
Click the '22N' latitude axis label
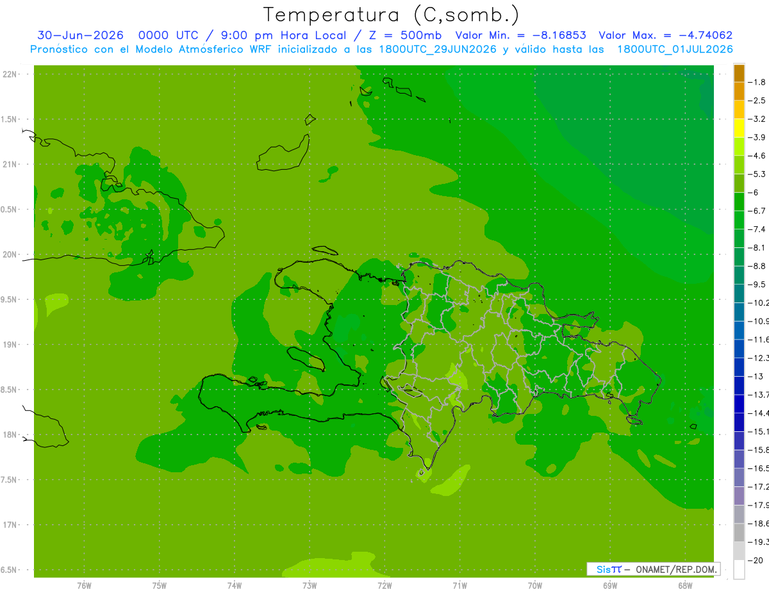pyautogui.click(x=11, y=74)
